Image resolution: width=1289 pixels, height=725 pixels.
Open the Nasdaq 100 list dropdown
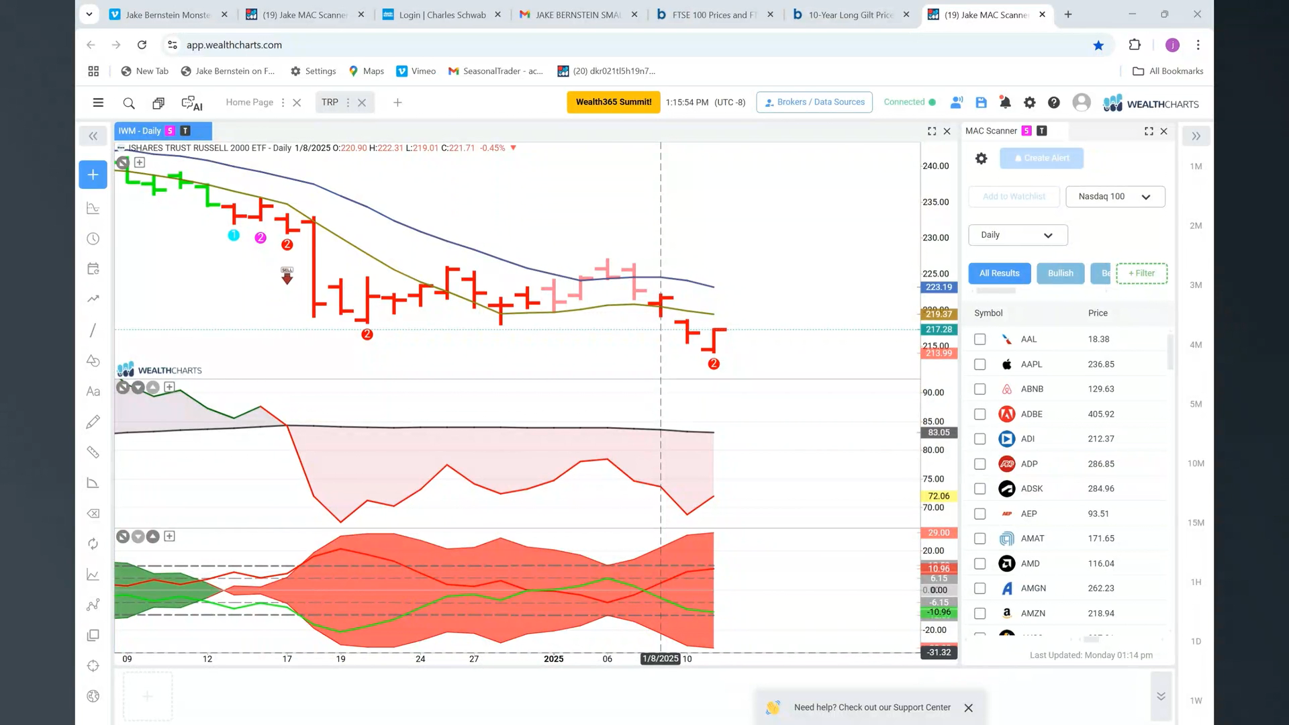tap(1115, 197)
